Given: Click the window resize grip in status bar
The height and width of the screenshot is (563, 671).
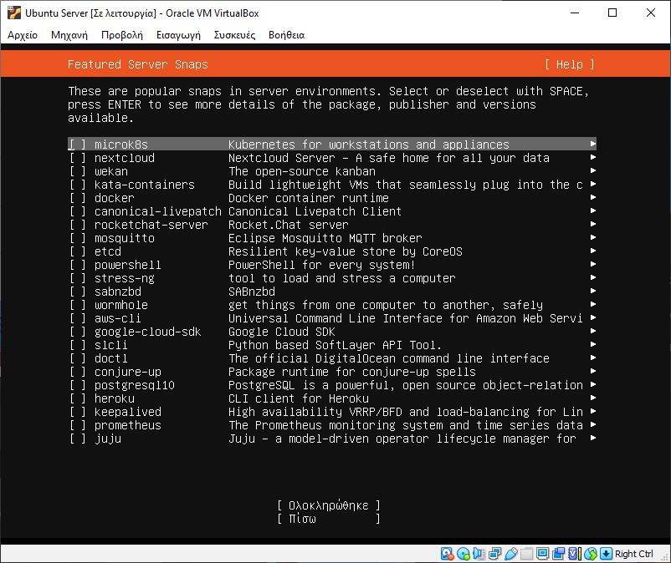Looking at the screenshot, I should click(664, 556).
